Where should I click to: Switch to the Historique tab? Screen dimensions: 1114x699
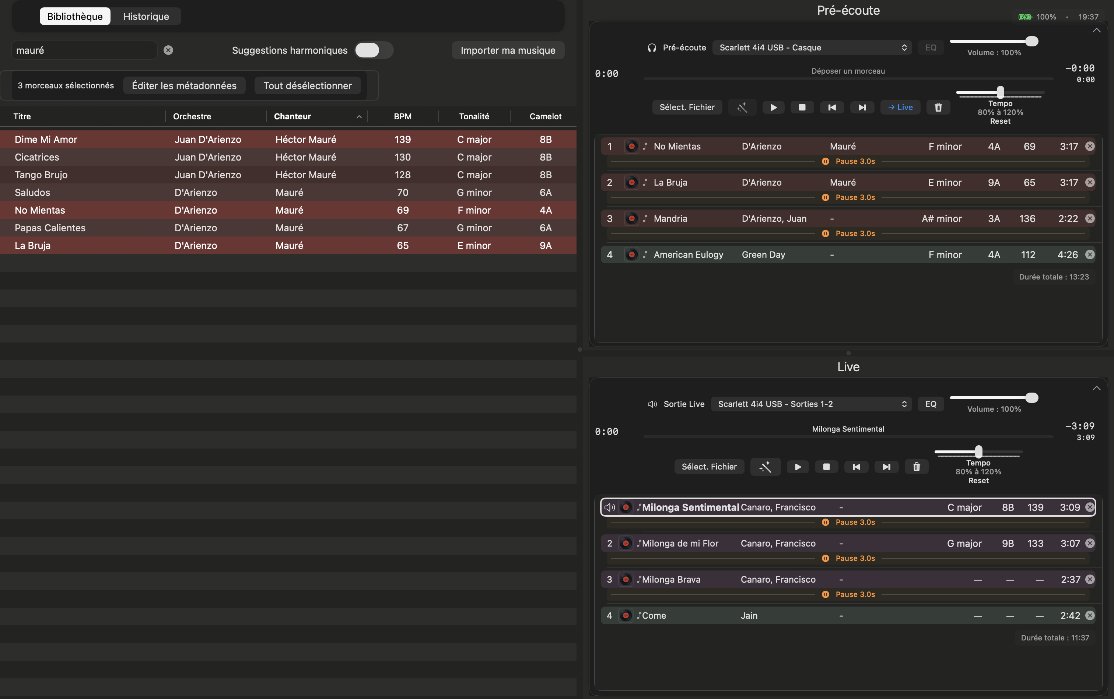pyautogui.click(x=146, y=16)
